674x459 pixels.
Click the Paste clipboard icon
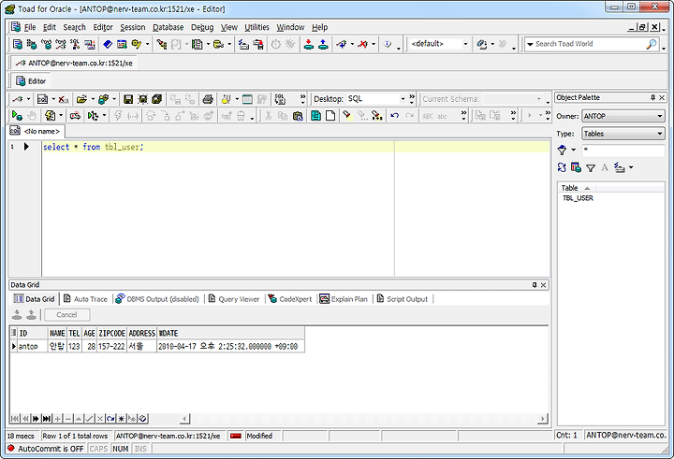click(x=298, y=116)
